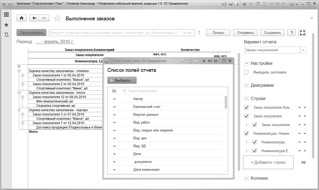Open the sections grid menu in sidebar
319x190 pixels.
coord(6,14)
